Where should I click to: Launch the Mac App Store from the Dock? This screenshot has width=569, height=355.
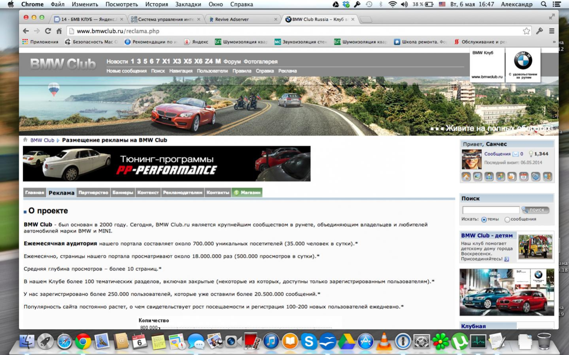[x=365, y=341]
